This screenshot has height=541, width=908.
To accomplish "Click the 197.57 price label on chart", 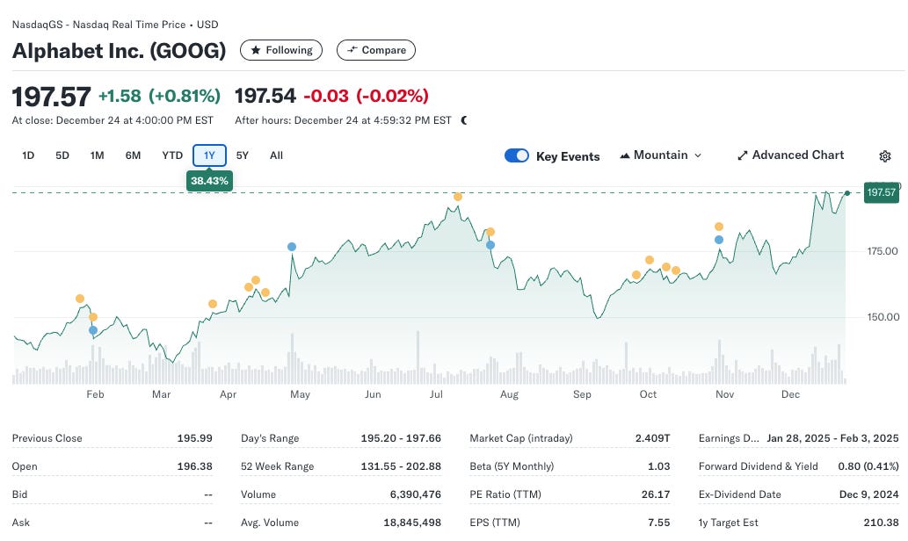I will (x=882, y=192).
